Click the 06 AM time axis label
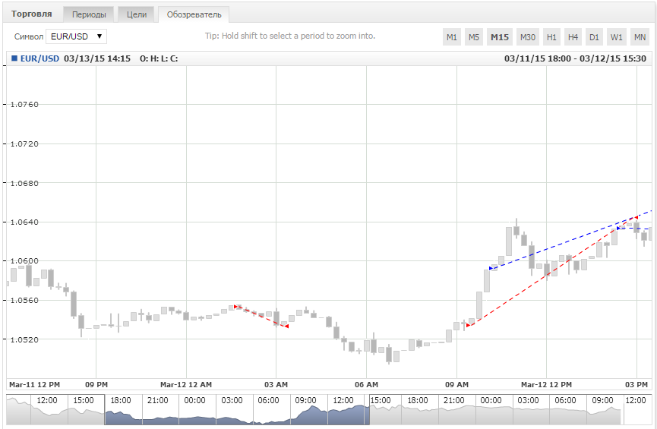The image size is (657, 429). pyautogui.click(x=366, y=385)
